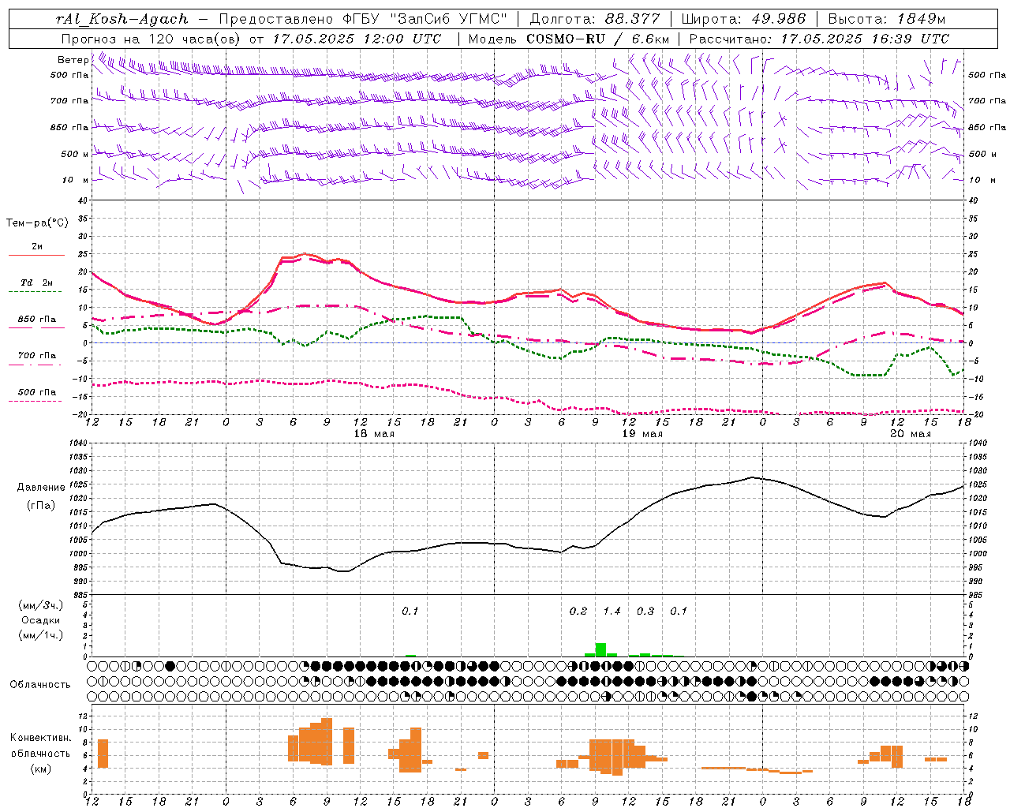
Task: Click the Давление pressure panel label
Action: [41, 487]
